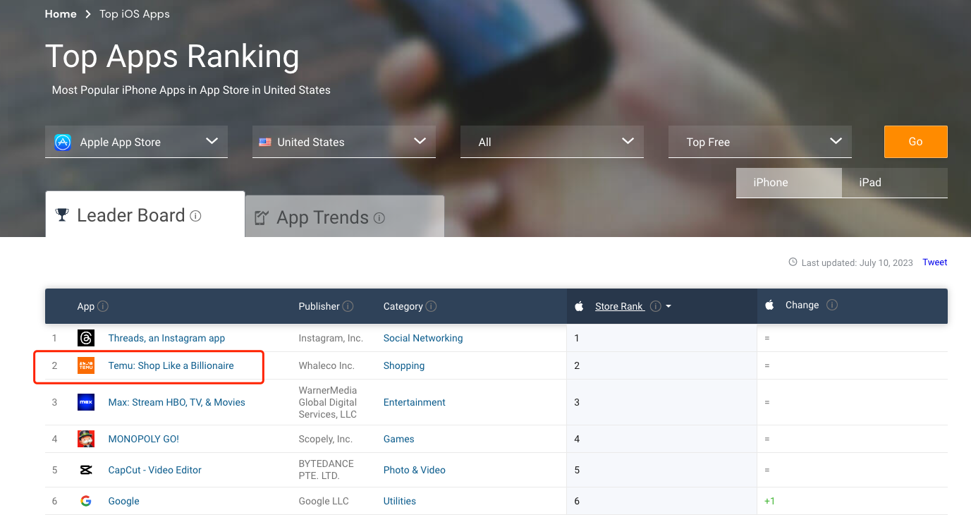Click the Top Apps Ranking heading
Image resolution: width=971 pixels, height=515 pixels.
pyautogui.click(x=172, y=56)
